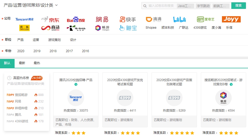Viewport: 248px width, 139px height.
Task: Filter by Changyou 畅游 logo in company row
Action: pos(102,28)
